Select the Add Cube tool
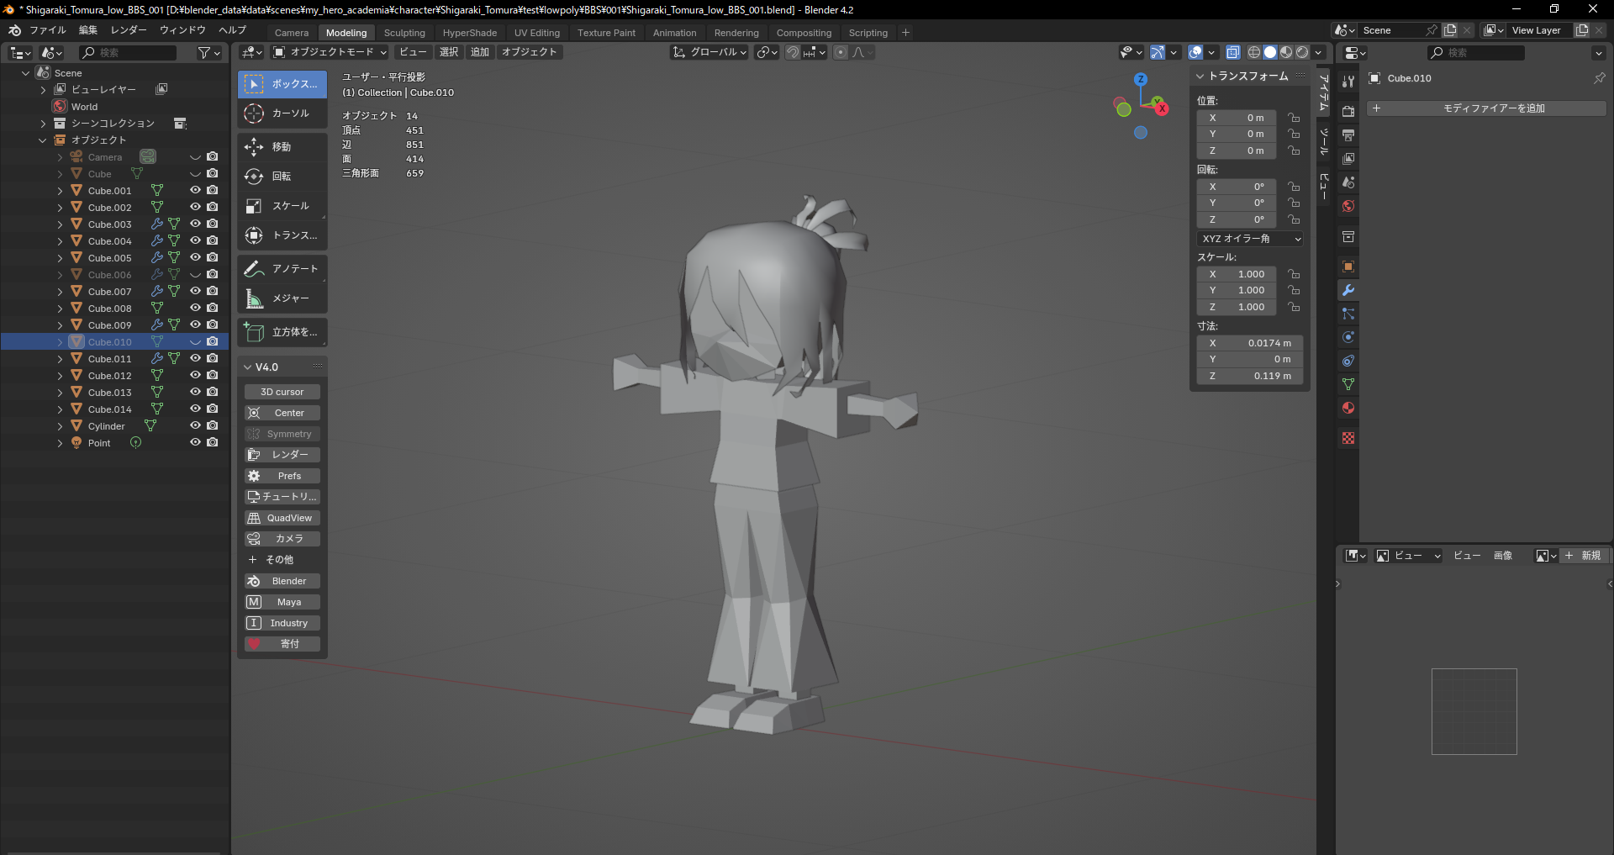The width and height of the screenshot is (1614, 855). coord(282,332)
